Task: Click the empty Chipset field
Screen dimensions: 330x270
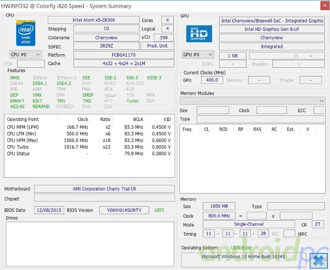Action: (x=104, y=198)
